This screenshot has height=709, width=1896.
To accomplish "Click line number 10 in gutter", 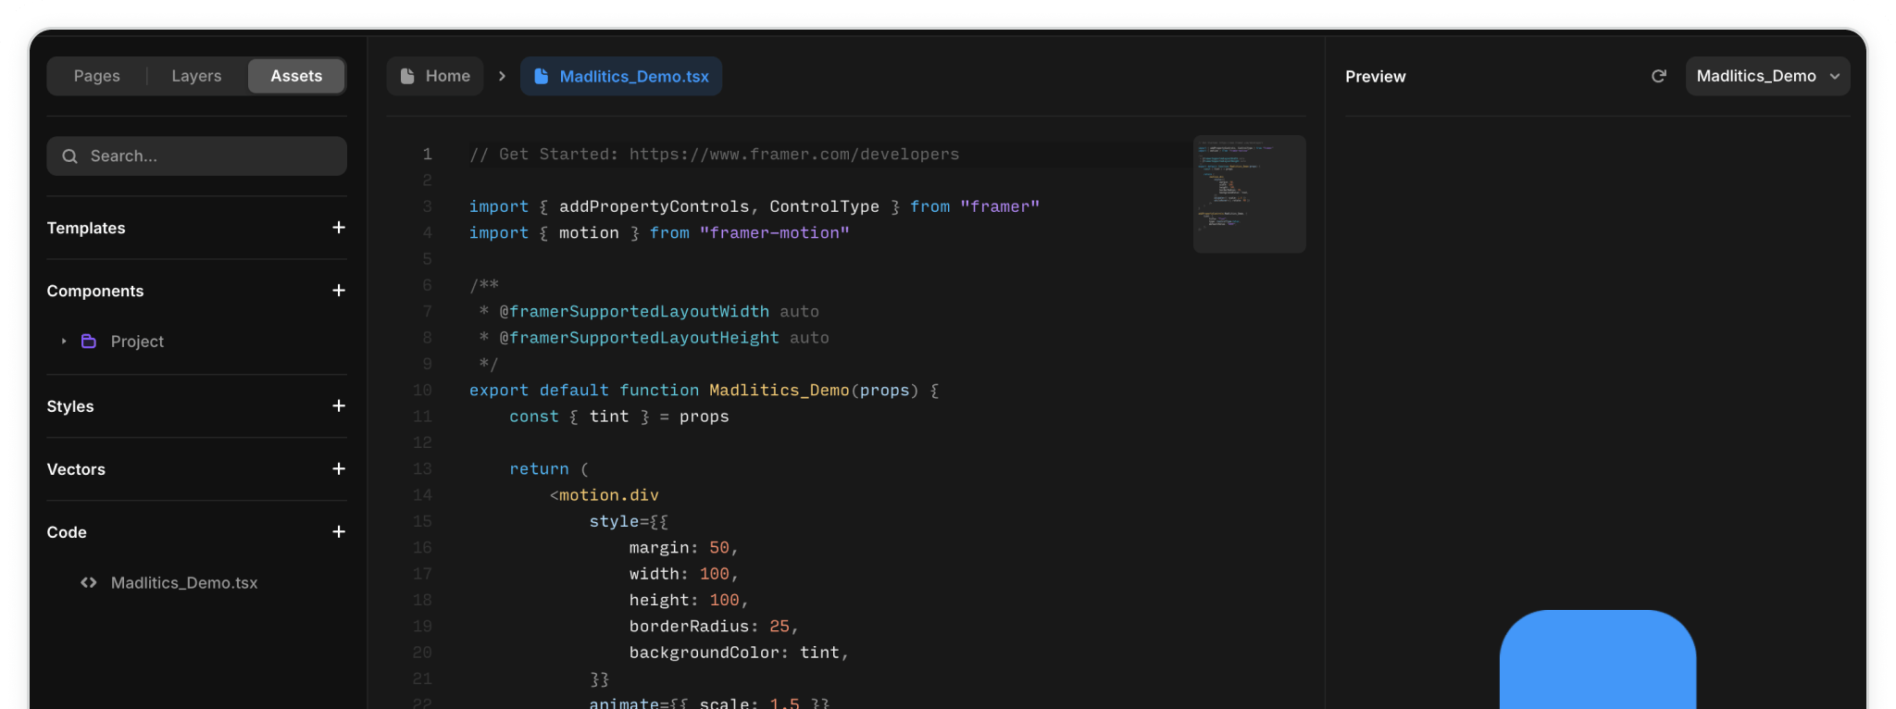I will coord(422,391).
